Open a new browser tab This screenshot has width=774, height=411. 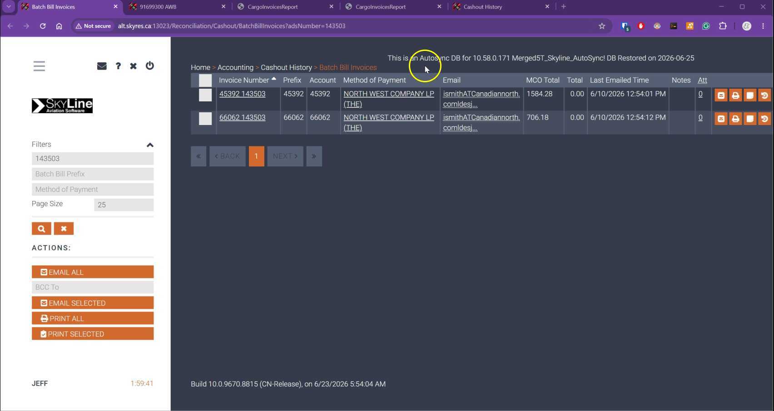[564, 6]
